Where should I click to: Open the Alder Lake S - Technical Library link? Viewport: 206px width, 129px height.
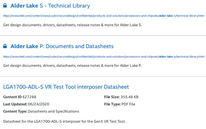[50, 6]
